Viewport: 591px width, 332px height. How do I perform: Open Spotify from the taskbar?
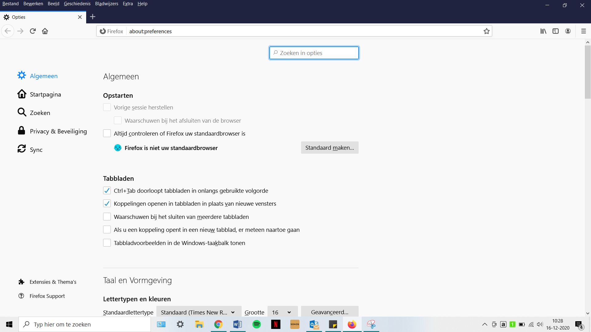click(256, 324)
